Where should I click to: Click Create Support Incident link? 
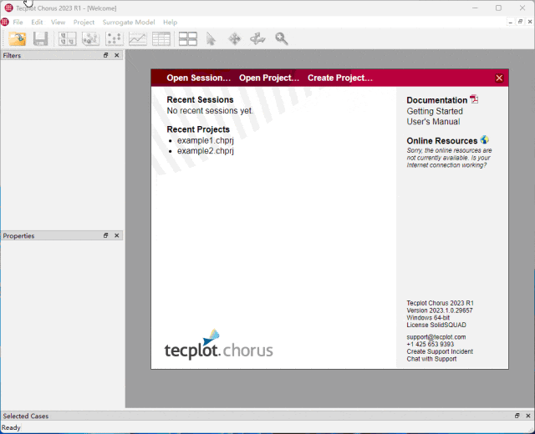tap(440, 351)
